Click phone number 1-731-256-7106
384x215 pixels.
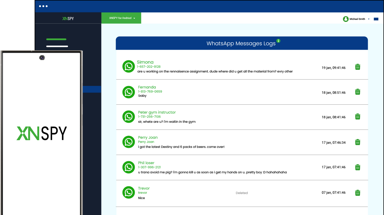[149, 117]
